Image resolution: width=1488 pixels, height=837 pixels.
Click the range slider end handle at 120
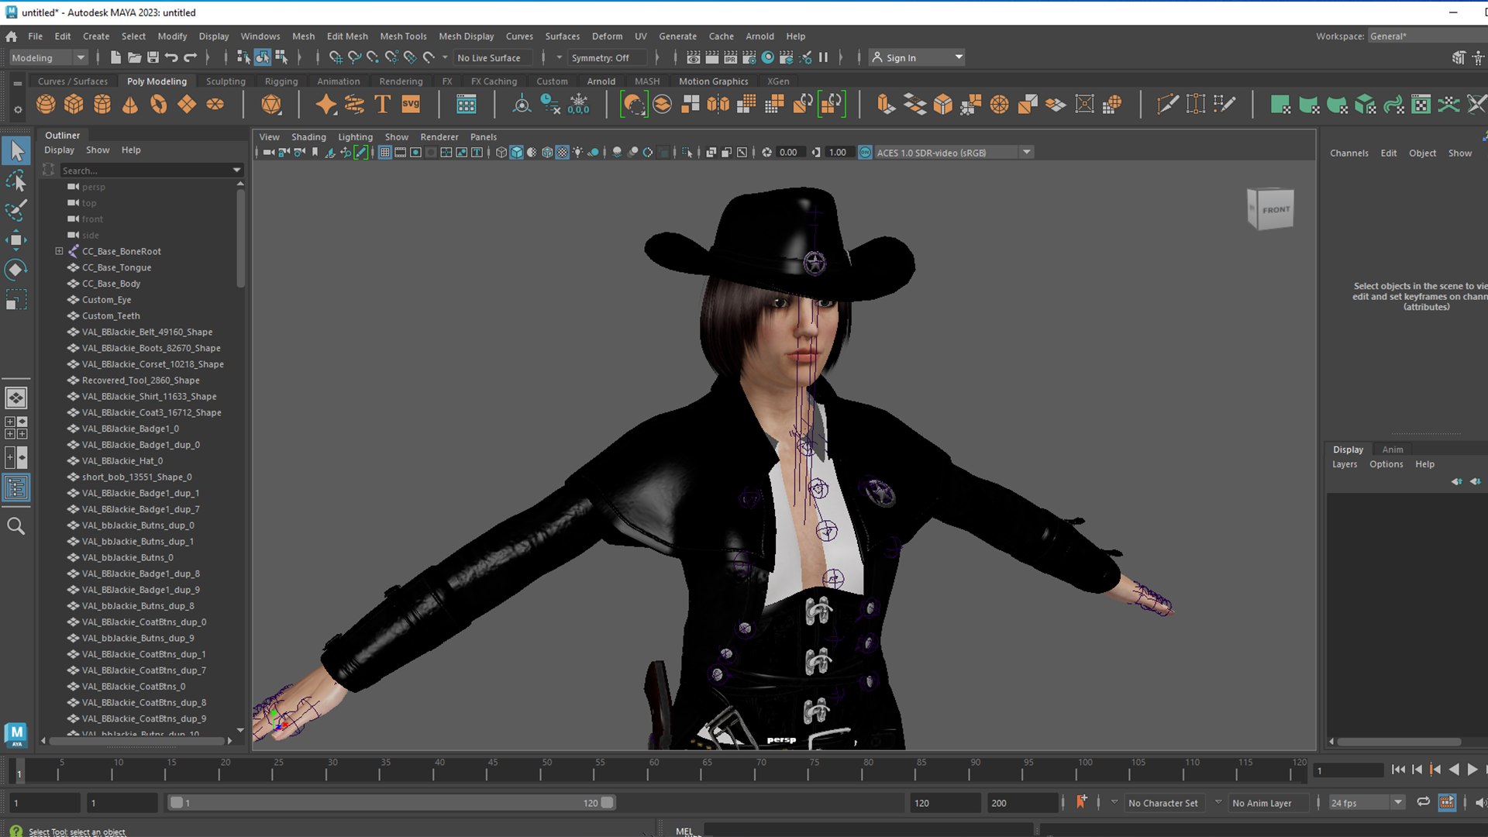click(x=608, y=802)
